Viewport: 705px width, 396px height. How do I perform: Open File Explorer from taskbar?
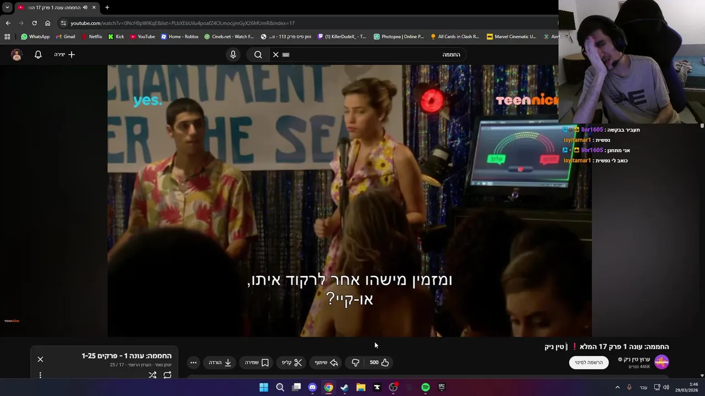[361, 387]
